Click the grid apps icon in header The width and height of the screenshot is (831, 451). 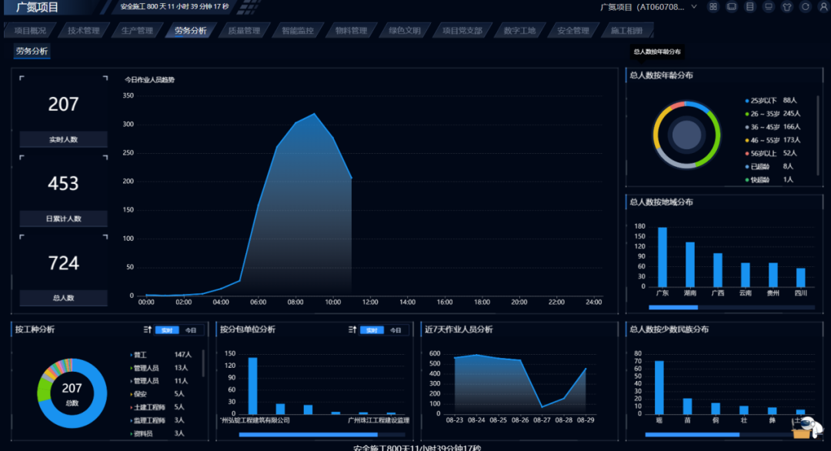coord(713,7)
